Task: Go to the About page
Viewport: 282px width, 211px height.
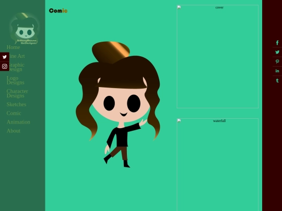Action: click(14, 131)
